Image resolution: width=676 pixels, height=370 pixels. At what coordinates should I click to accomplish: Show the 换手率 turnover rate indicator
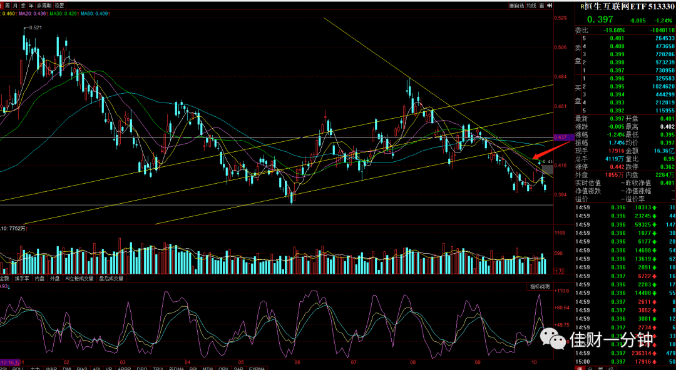click(21, 278)
